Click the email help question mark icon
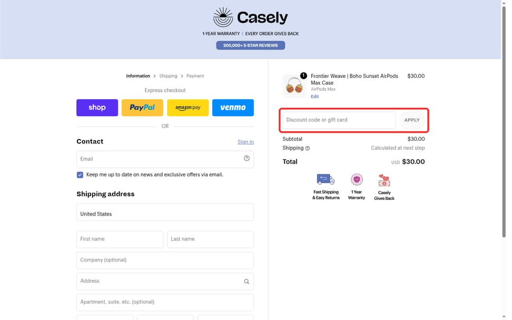The height and width of the screenshot is (320, 512). (x=246, y=158)
